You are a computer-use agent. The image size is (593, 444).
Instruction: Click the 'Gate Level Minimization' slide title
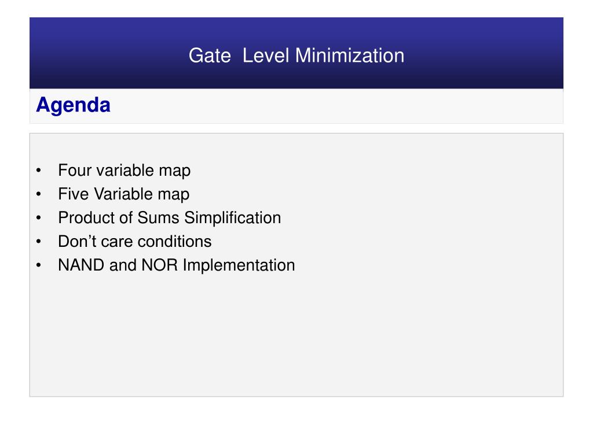(296, 55)
